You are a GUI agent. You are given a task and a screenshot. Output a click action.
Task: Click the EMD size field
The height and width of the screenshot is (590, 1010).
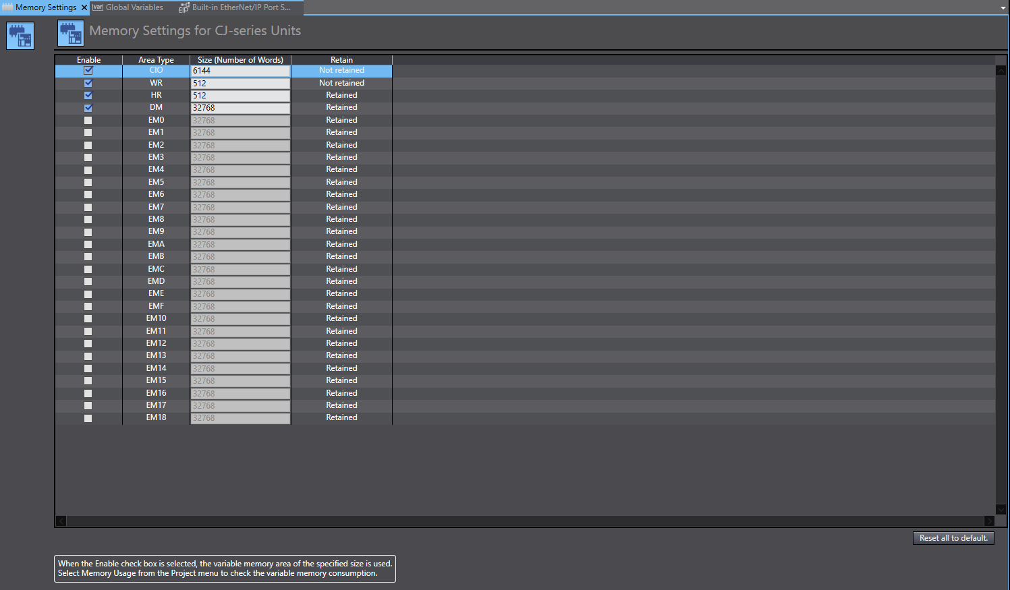tap(240, 282)
